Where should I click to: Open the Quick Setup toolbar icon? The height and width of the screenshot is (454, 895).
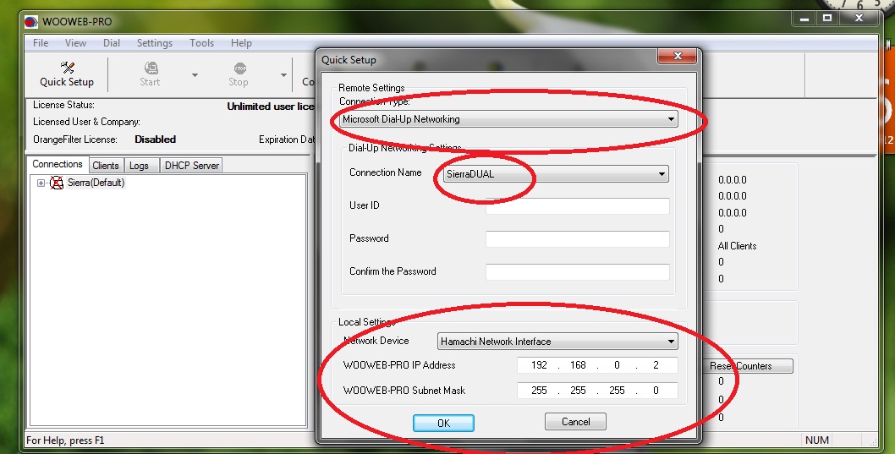point(68,68)
